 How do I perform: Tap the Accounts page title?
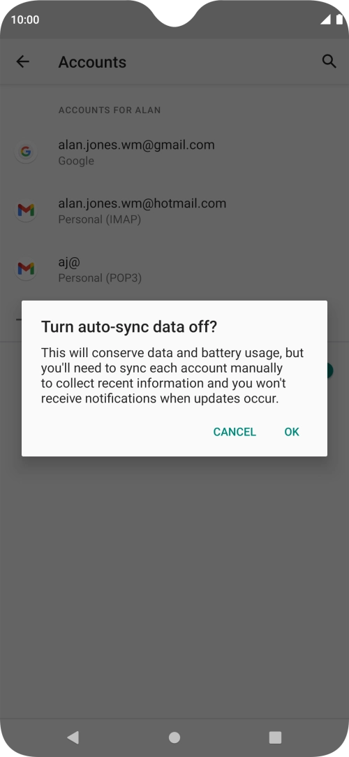[92, 62]
